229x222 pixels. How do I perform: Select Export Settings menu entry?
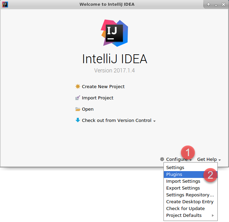click(x=190, y=188)
